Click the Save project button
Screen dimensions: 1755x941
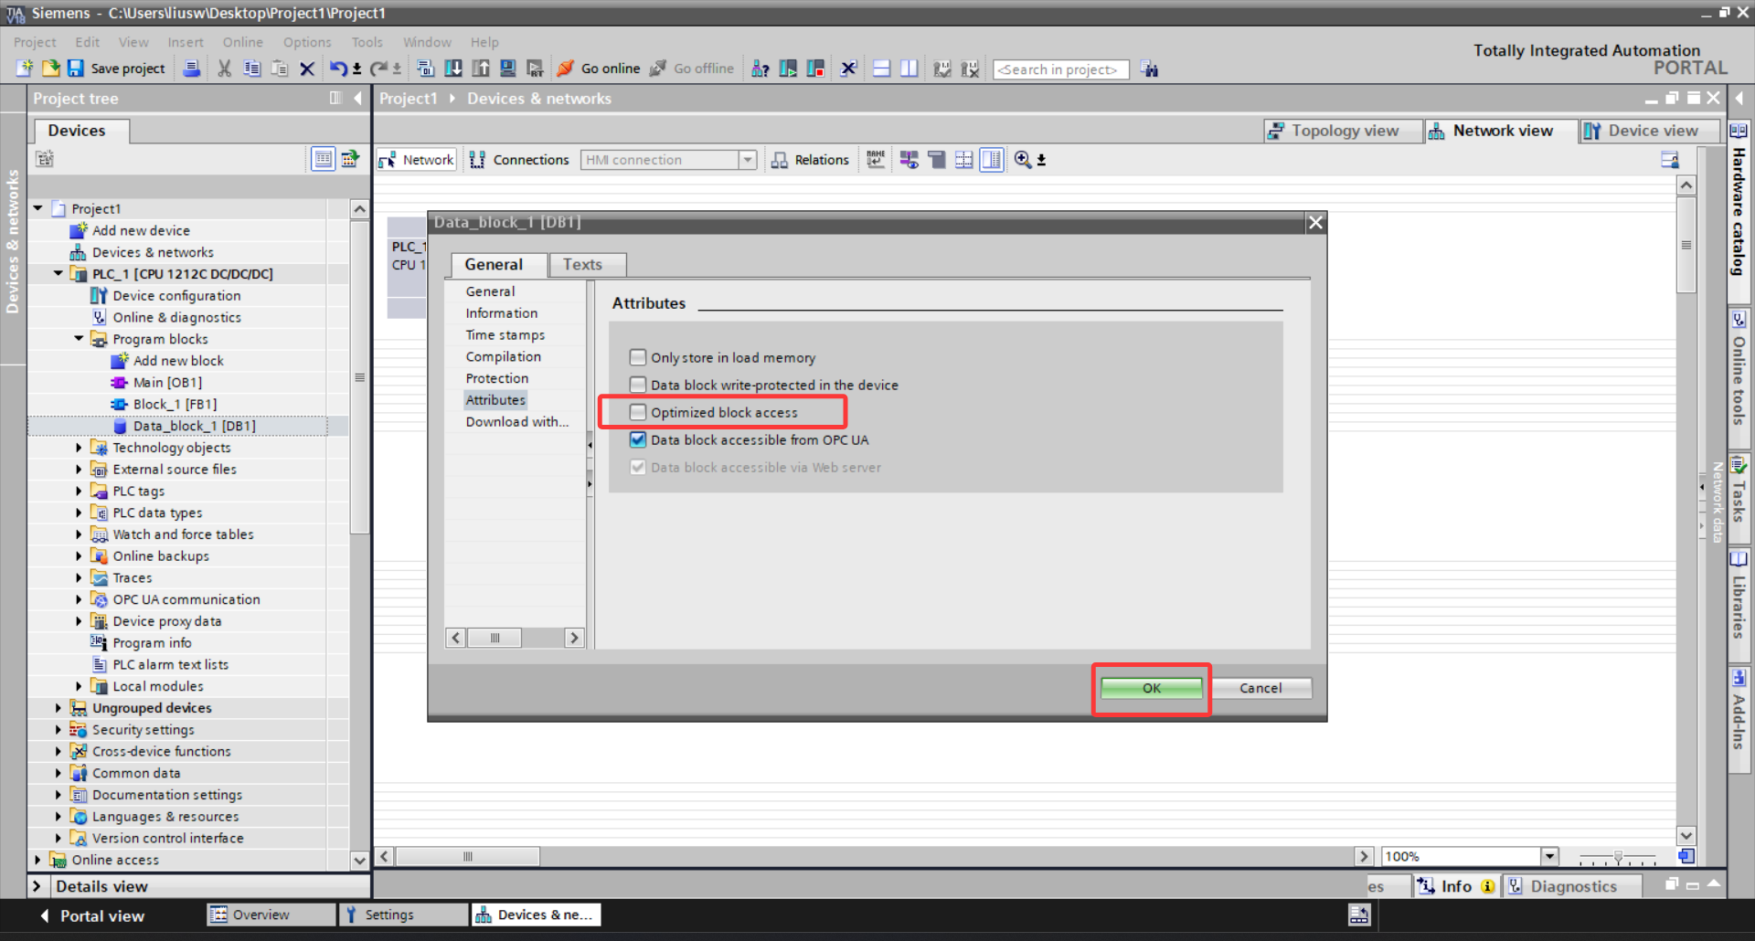(x=116, y=69)
